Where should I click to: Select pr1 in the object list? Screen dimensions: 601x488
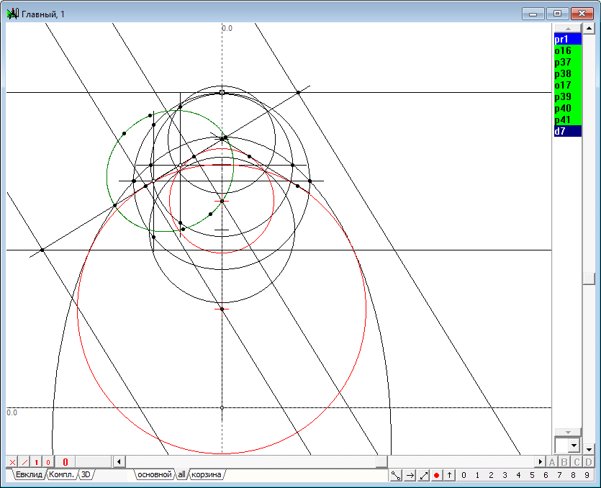point(568,39)
